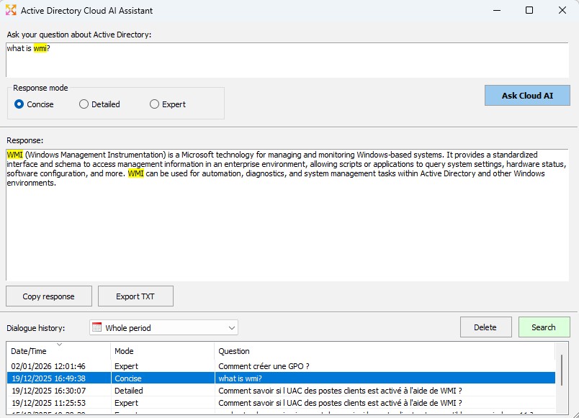The image size is (579, 418).
Task: Click the green Search button
Action: [544, 327]
